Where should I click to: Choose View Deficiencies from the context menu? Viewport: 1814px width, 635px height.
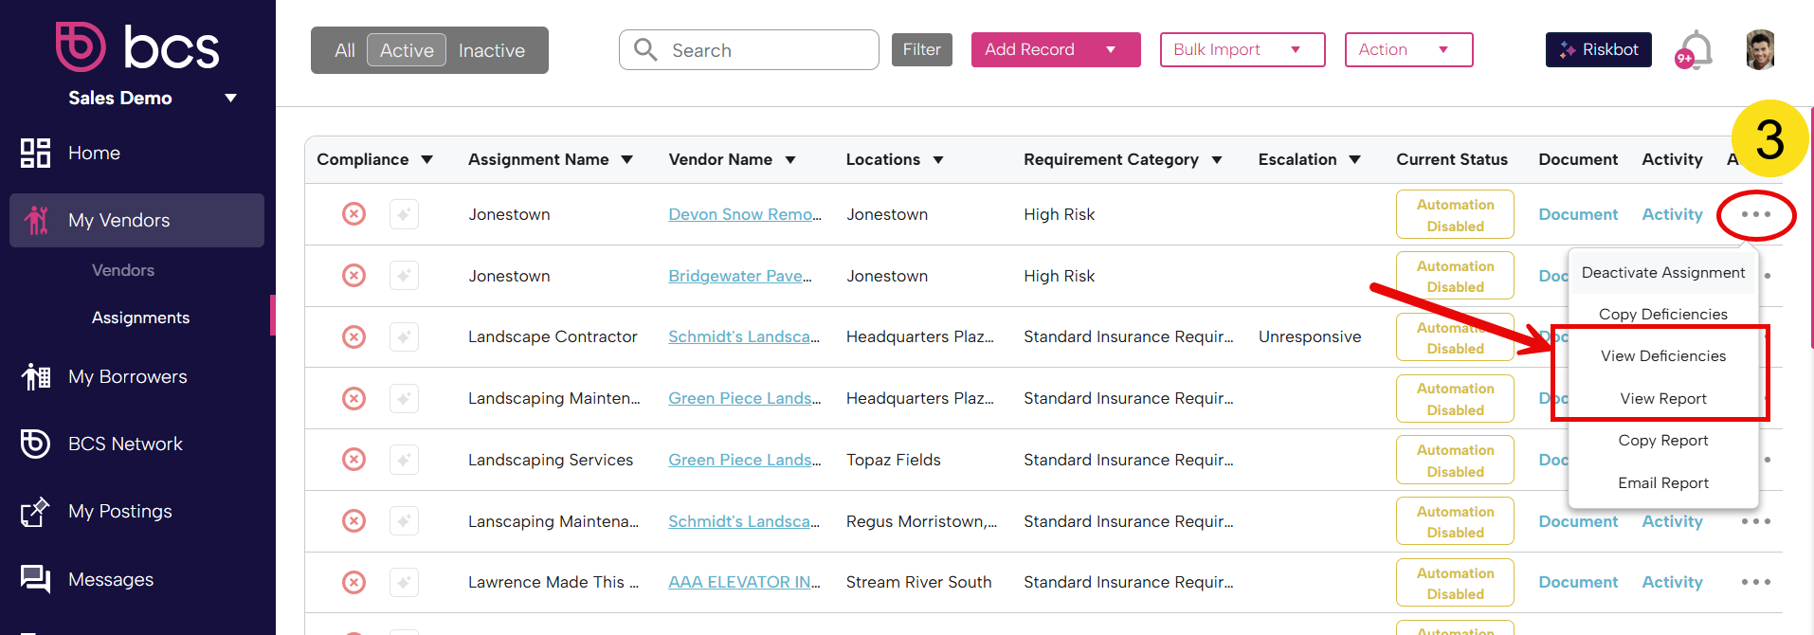(1662, 356)
